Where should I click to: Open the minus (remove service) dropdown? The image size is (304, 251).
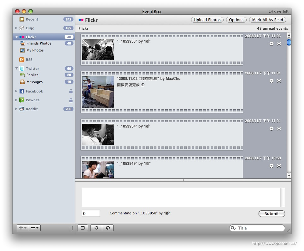(x=35, y=228)
